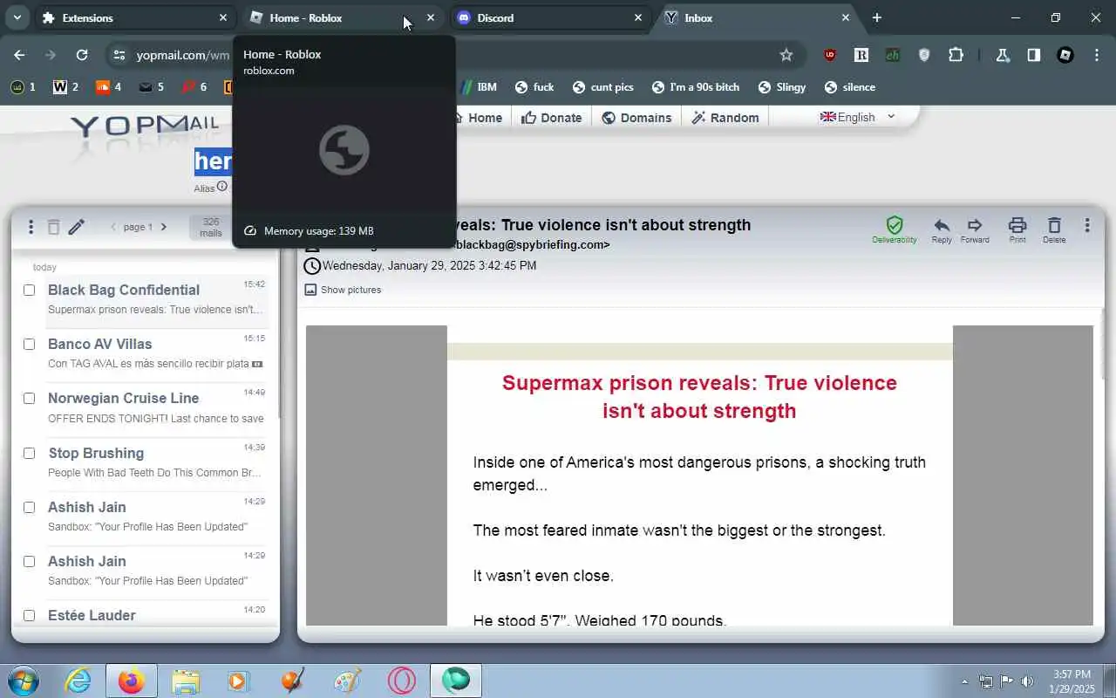Tick the Stop Brushing checkbox
Viewport: 1116px width, 698px height.
[29, 453]
